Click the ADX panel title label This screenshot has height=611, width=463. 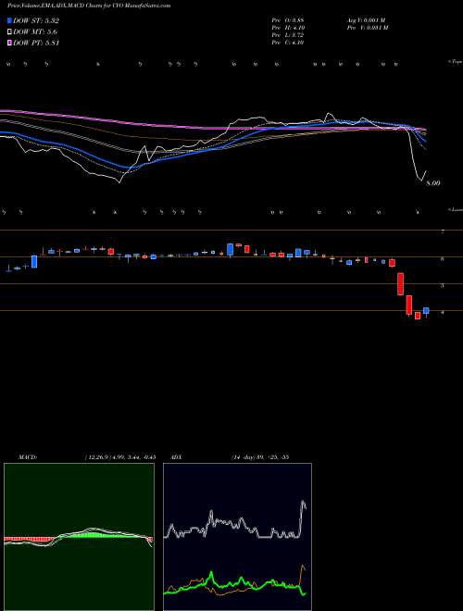tap(177, 457)
